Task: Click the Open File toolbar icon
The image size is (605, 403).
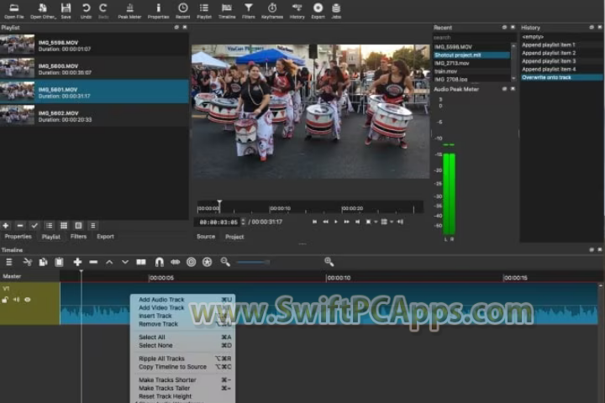Action: click(14, 11)
